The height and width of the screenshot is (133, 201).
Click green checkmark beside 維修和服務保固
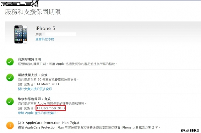click(x=10, y=102)
